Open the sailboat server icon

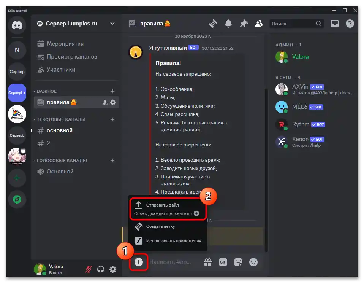pos(17,114)
